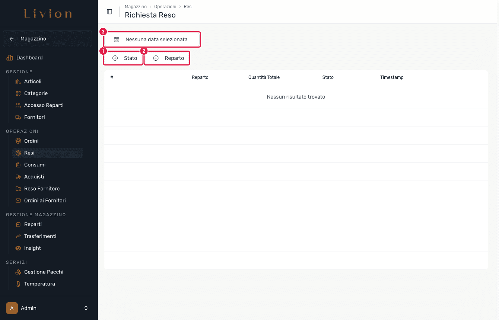Click the # column header
Image resolution: width=499 pixels, height=320 pixels.
(x=112, y=77)
